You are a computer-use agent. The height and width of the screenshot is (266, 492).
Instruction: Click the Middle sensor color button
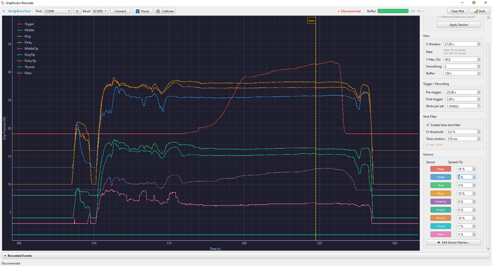pyautogui.click(x=441, y=177)
